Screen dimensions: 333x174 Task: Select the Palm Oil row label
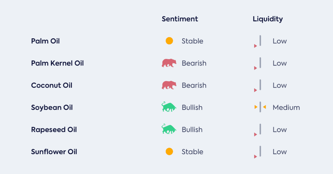pos(45,41)
